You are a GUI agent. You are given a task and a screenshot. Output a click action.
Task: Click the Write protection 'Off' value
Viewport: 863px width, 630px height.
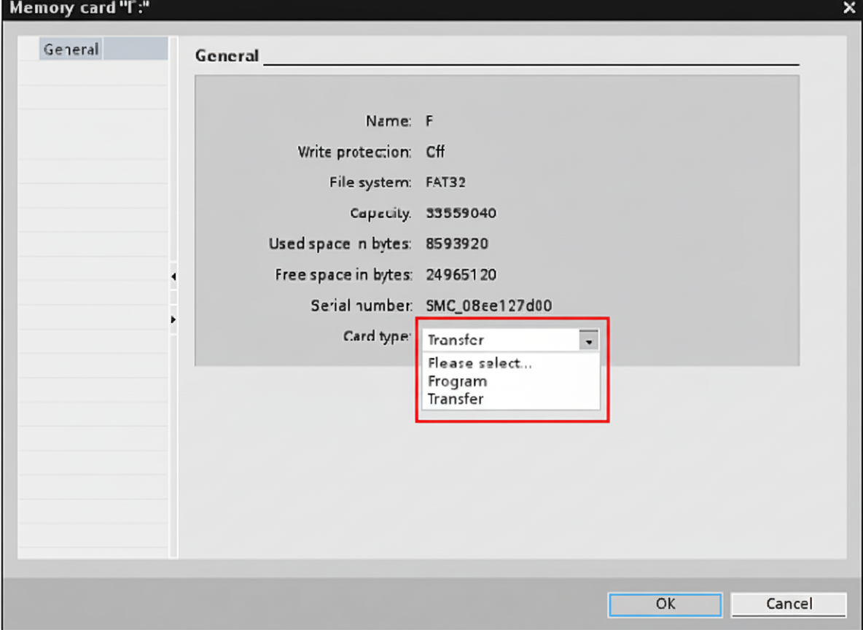pyautogui.click(x=435, y=152)
